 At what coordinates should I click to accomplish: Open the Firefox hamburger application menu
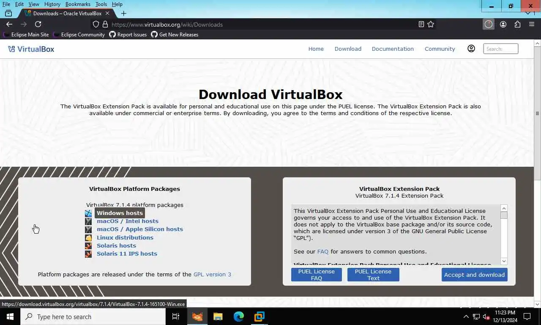pyautogui.click(x=532, y=25)
